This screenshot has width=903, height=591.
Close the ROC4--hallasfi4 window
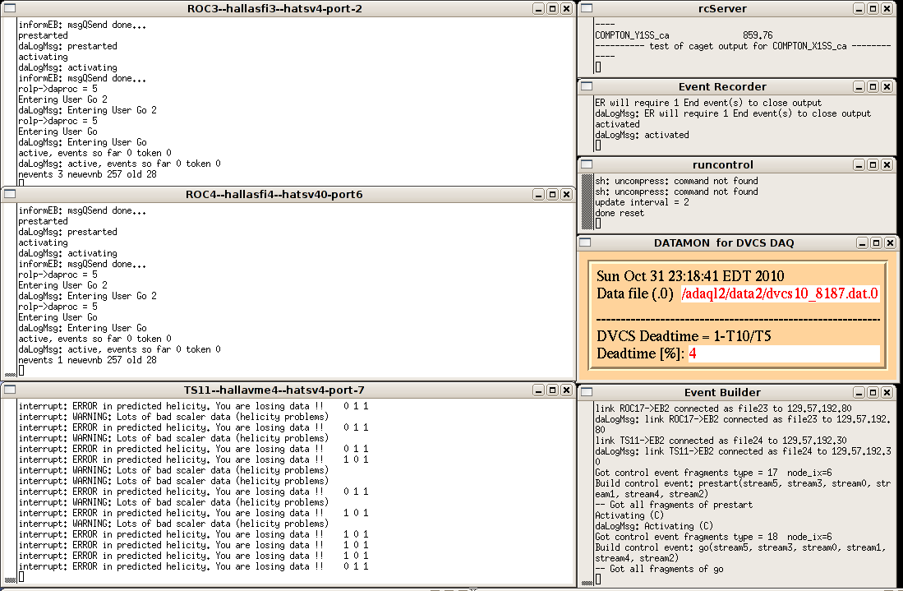coord(566,194)
